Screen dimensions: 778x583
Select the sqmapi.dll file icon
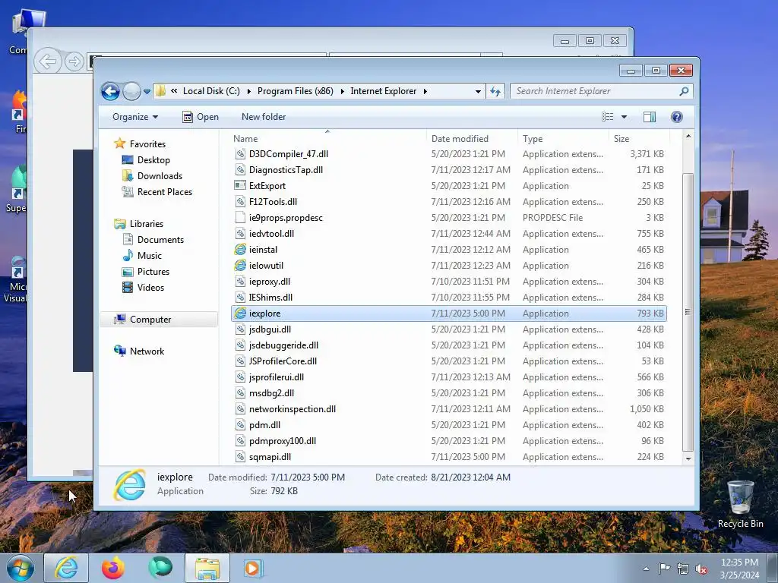(x=240, y=456)
